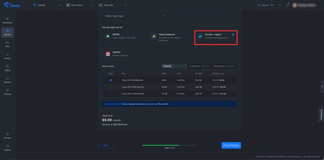
Task: Click the xCloud logo
Action: pyautogui.click(x=11, y=5)
